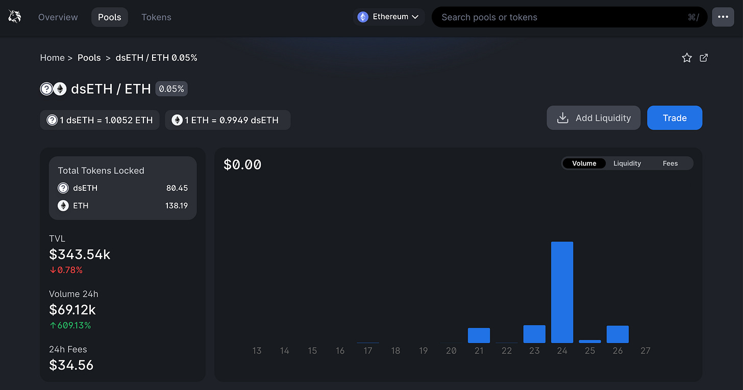The image size is (743, 390).
Task: Click the TVL value $343.54k
Action: coord(80,254)
